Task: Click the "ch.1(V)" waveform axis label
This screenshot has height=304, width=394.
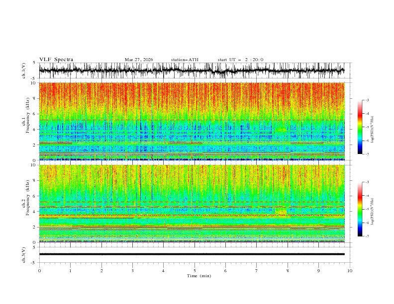Action: 24,71
